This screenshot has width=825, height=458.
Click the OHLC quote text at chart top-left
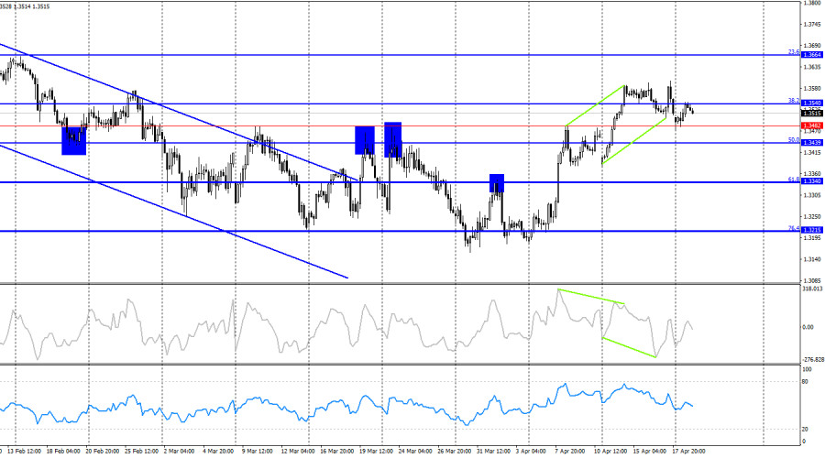point(25,6)
